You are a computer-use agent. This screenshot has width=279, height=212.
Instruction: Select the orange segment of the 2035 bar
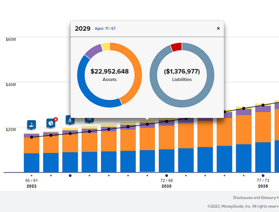tap(263, 127)
